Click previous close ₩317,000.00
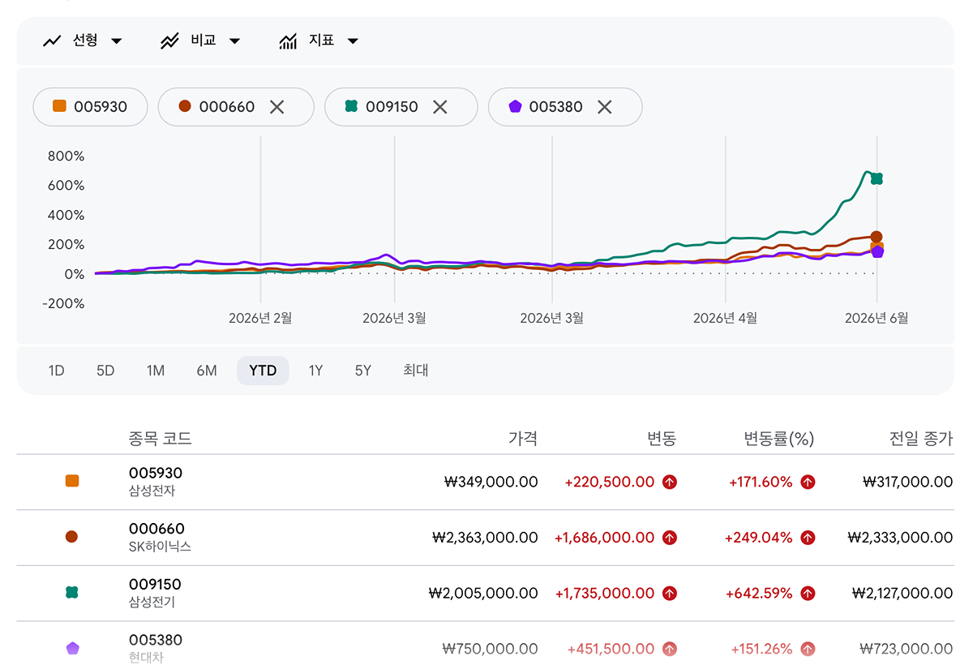Screen dimensions: 973x669 [908, 482]
